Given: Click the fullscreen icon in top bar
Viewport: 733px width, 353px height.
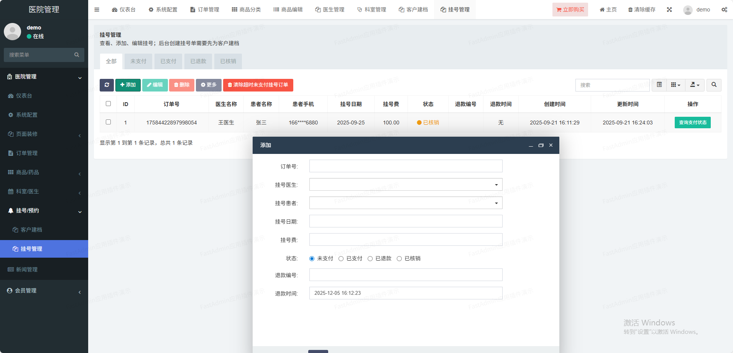Looking at the screenshot, I should (669, 10).
